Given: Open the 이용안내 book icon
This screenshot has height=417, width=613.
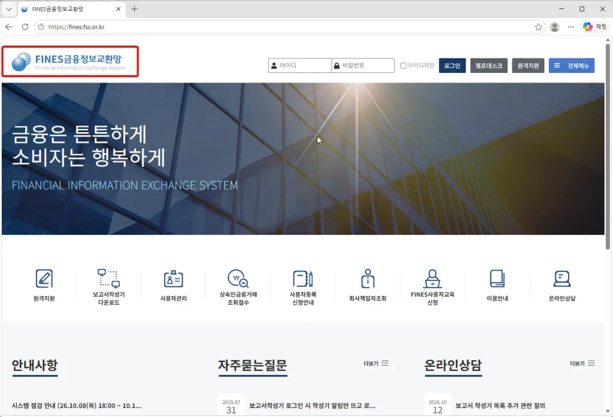Looking at the screenshot, I should click(x=497, y=278).
